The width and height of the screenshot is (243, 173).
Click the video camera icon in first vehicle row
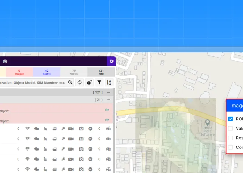[x=71, y=129]
